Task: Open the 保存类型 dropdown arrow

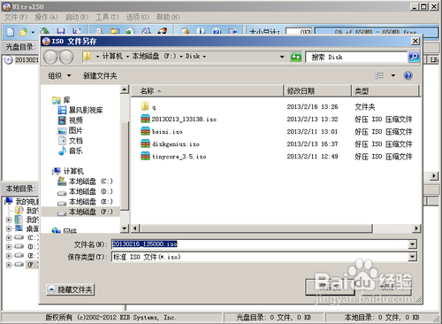Action: [x=412, y=257]
